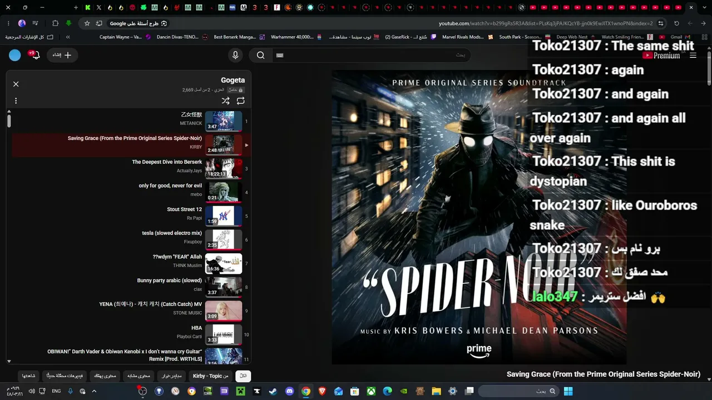Image resolution: width=712 pixels, height=400 pixels.
Task: Open the 'Best Berserk Manga' bookmark
Action: [239, 37]
